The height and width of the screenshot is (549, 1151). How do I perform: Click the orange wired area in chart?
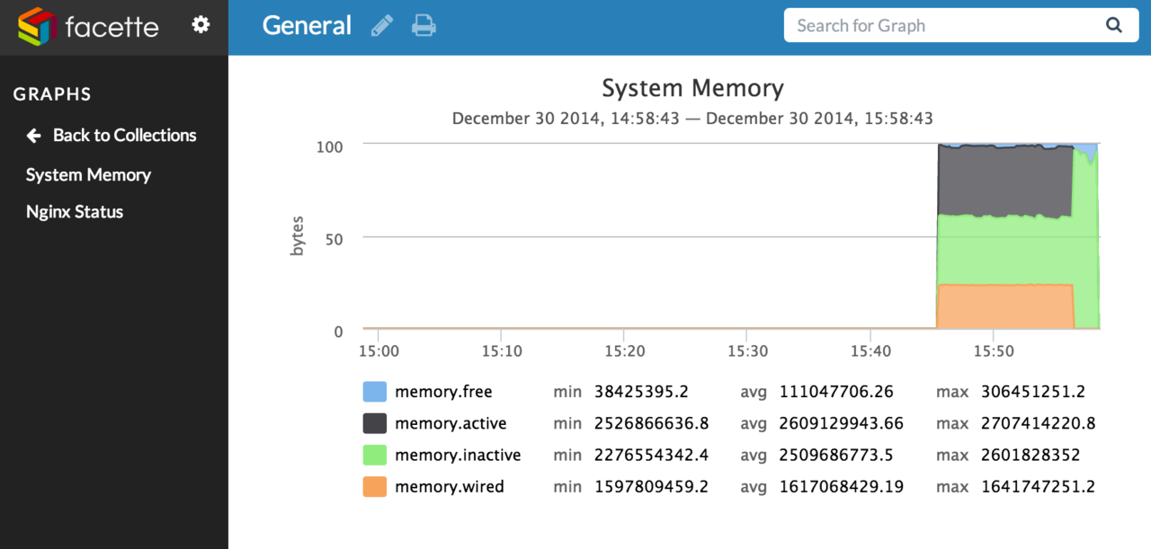[1004, 307]
